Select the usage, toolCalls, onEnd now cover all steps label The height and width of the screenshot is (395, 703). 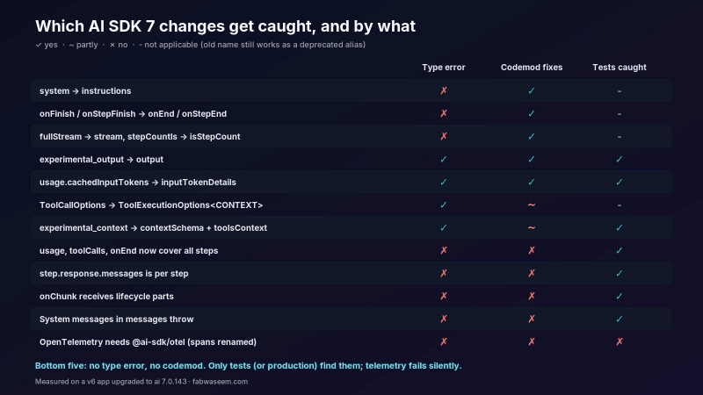[x=128, y=250]
